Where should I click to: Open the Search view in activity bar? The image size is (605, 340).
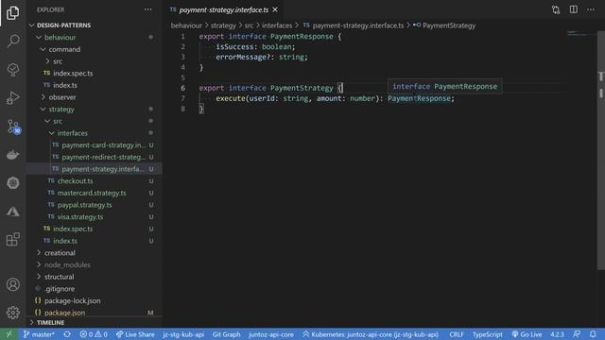tap(12, 41)
